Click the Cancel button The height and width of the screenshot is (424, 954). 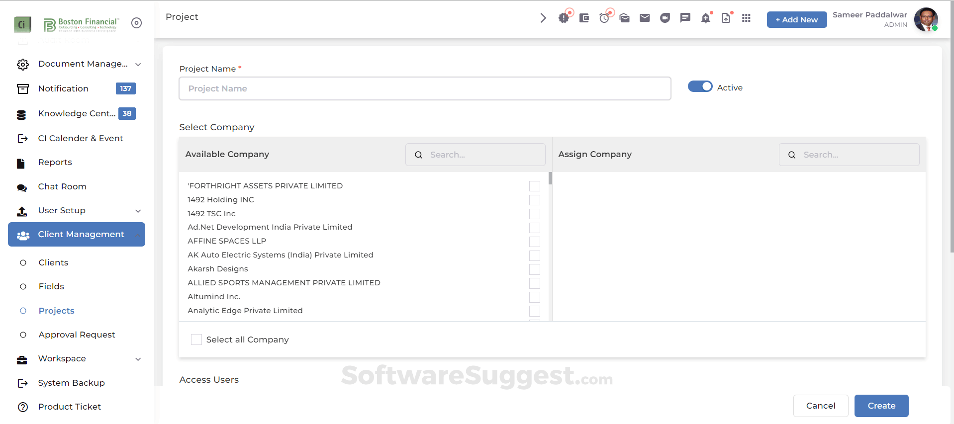click(820, 406)
